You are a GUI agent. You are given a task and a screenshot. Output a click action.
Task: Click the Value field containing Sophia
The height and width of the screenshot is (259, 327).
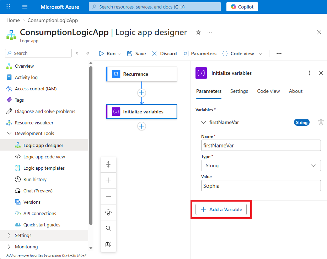coord(261,186)
